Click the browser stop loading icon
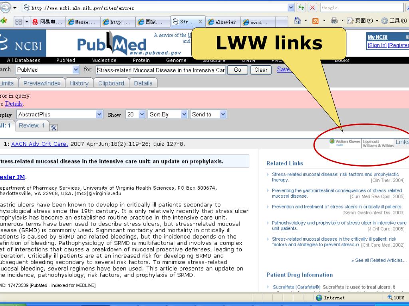Screen dimensions: 409x306 [312, 8]
